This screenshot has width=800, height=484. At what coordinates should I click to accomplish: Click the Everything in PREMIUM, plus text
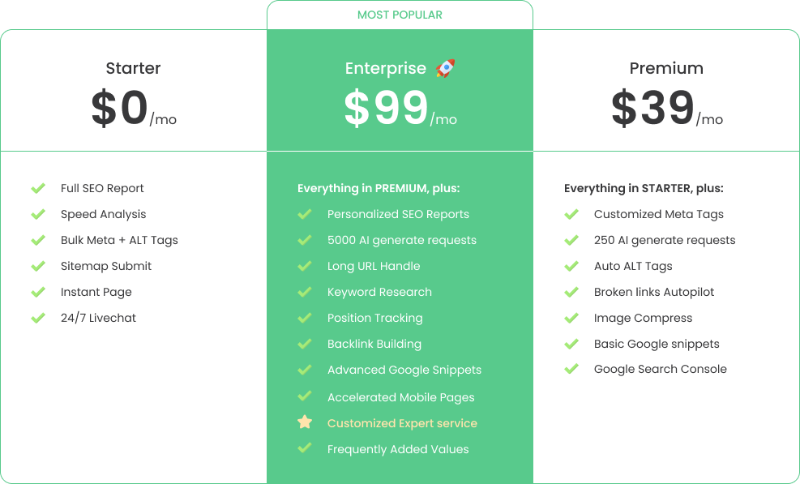(x=378, y=187)
